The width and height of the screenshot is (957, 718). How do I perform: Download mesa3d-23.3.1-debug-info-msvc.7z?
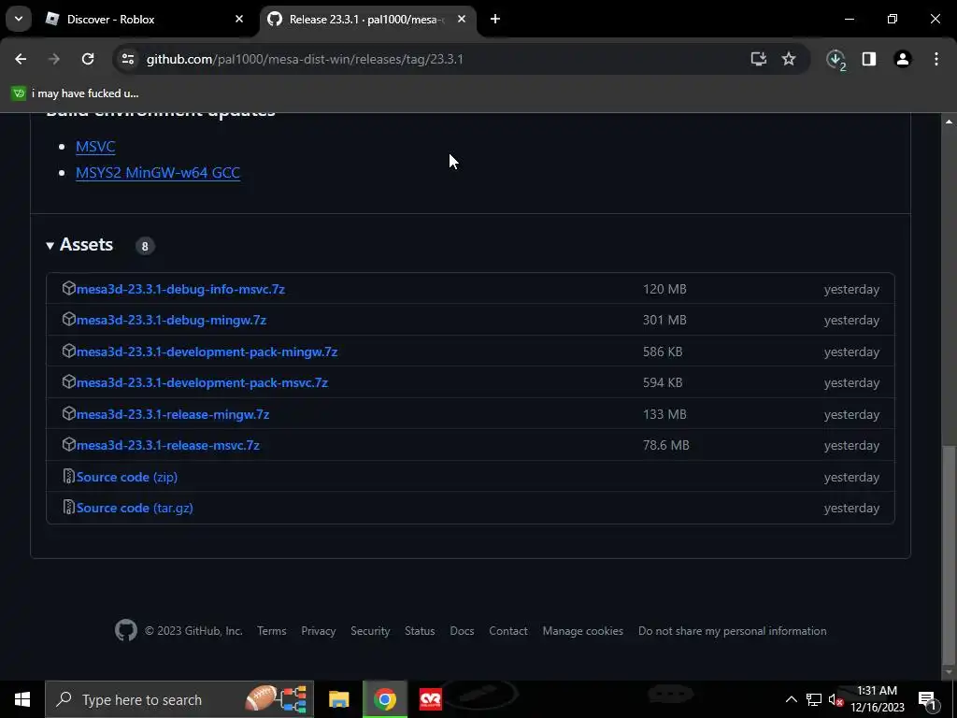(180, 289)
